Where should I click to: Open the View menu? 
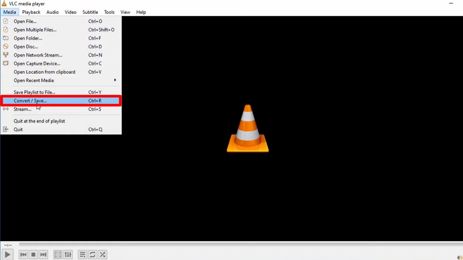click(125, 12)
